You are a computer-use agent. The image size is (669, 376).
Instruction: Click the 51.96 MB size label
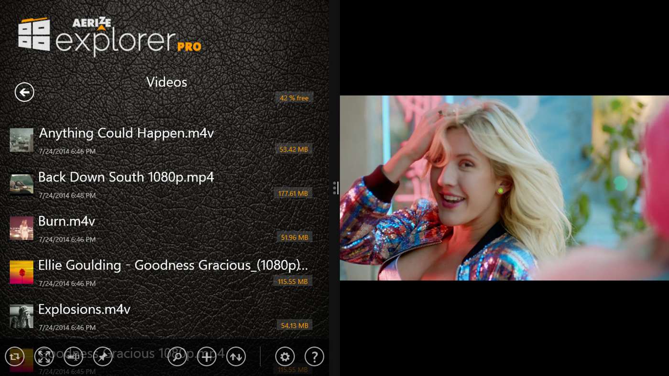[x=295, y=237]
